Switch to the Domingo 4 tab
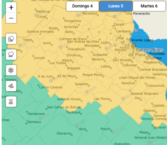The image size is (167, 145). coord(82,6)
